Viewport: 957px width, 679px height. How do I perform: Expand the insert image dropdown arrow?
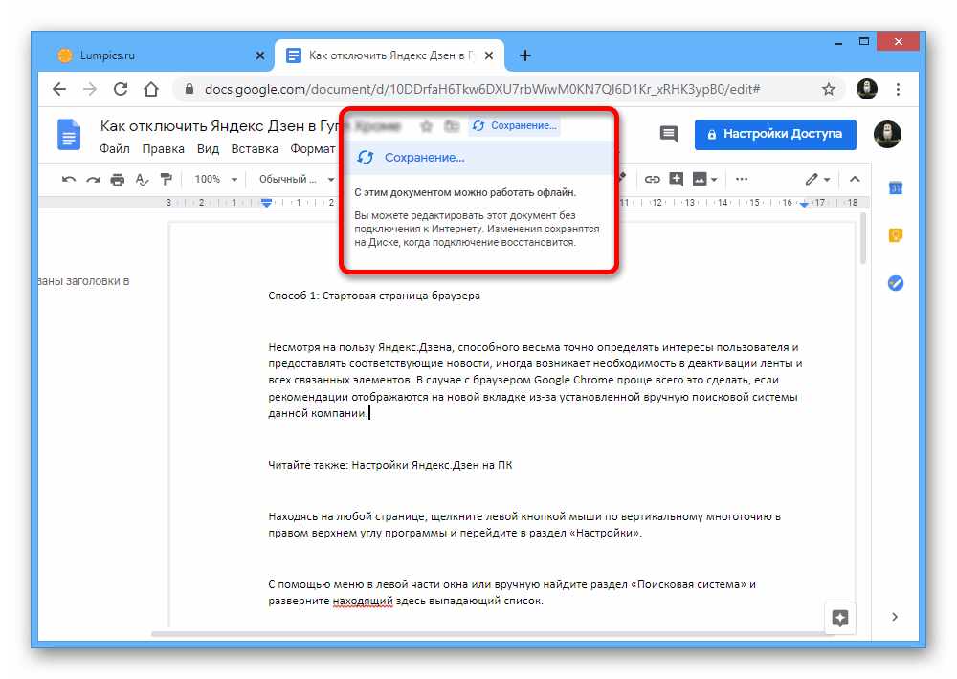click(x=714, y=180)
